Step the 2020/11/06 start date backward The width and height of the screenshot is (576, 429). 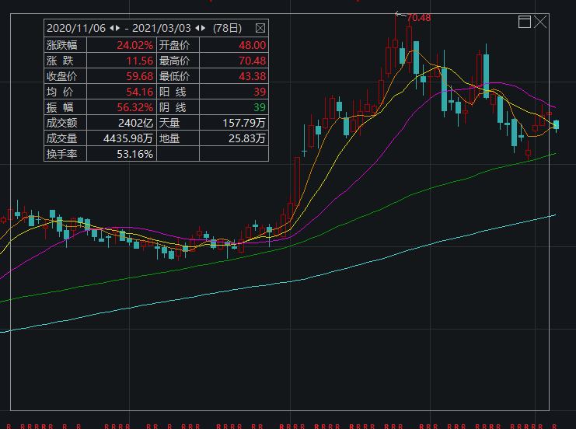point(109,27)
